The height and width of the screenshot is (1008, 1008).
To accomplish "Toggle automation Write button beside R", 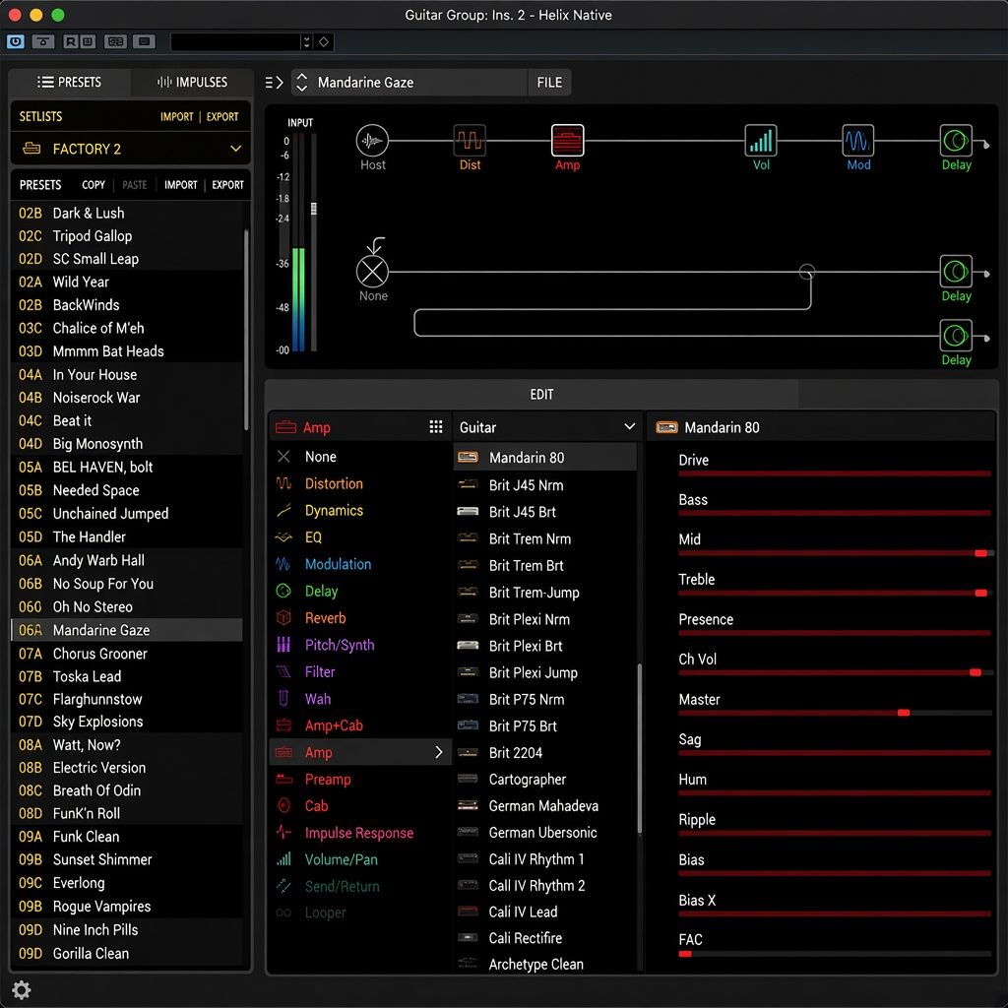I will tap(88, 41).
